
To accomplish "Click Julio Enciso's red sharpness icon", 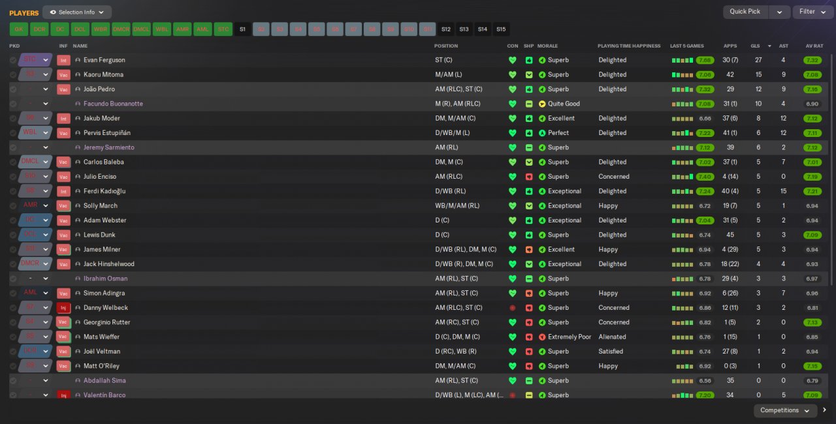I will 529,177.
